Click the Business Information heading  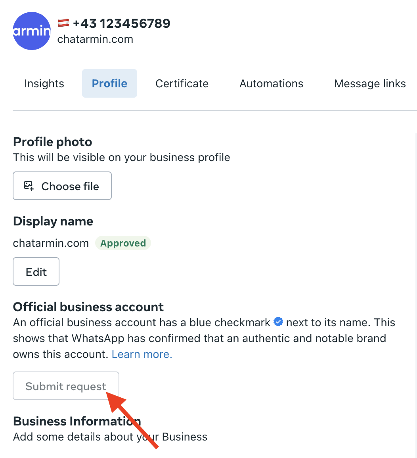(77, 421)
